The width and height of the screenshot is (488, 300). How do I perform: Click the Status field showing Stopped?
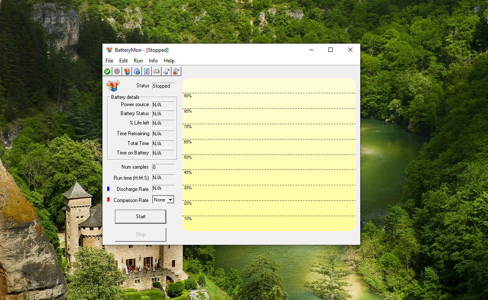(x=163, y=86)
